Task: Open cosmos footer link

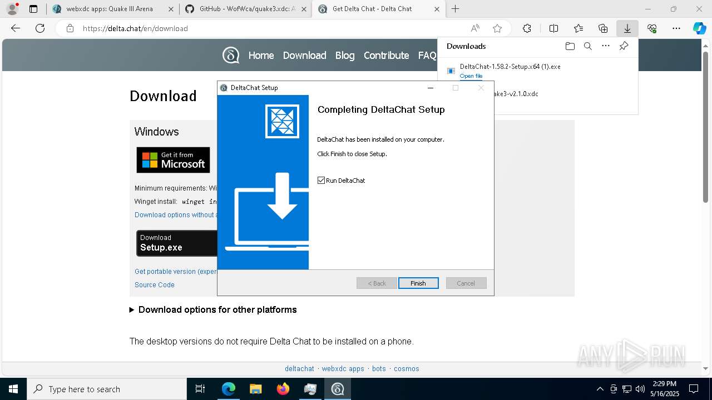Action: (x=407, y=369)
